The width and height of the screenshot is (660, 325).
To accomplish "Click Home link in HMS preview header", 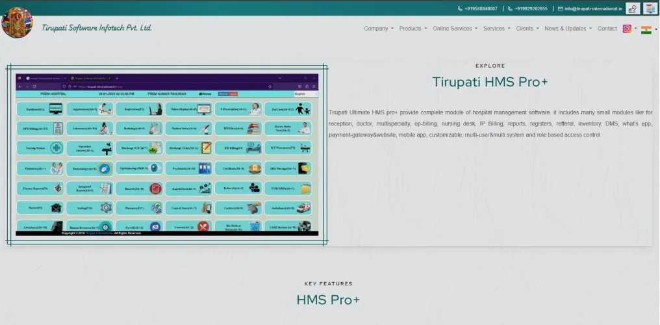I will [x=205, y=94].
